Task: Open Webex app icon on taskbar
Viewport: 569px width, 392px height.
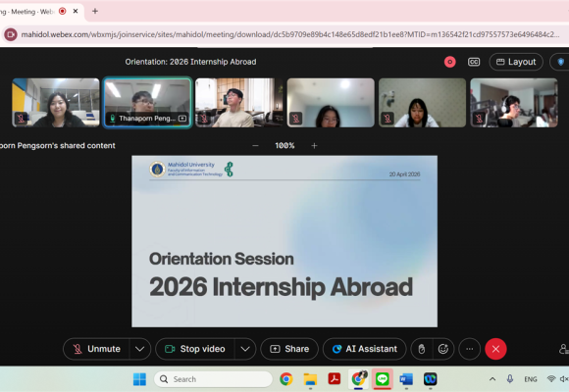Action: [x=430, y=379]
